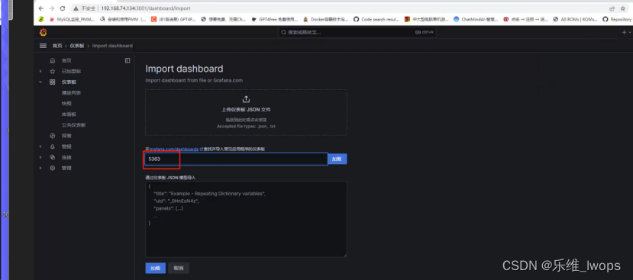Open the Library panels sidebar item
633x280 pixels.
[69, 114]
